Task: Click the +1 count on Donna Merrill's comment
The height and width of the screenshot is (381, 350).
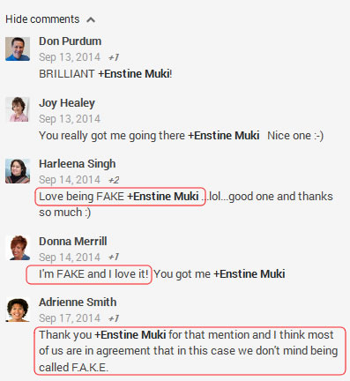Action: tap(114, 258)
